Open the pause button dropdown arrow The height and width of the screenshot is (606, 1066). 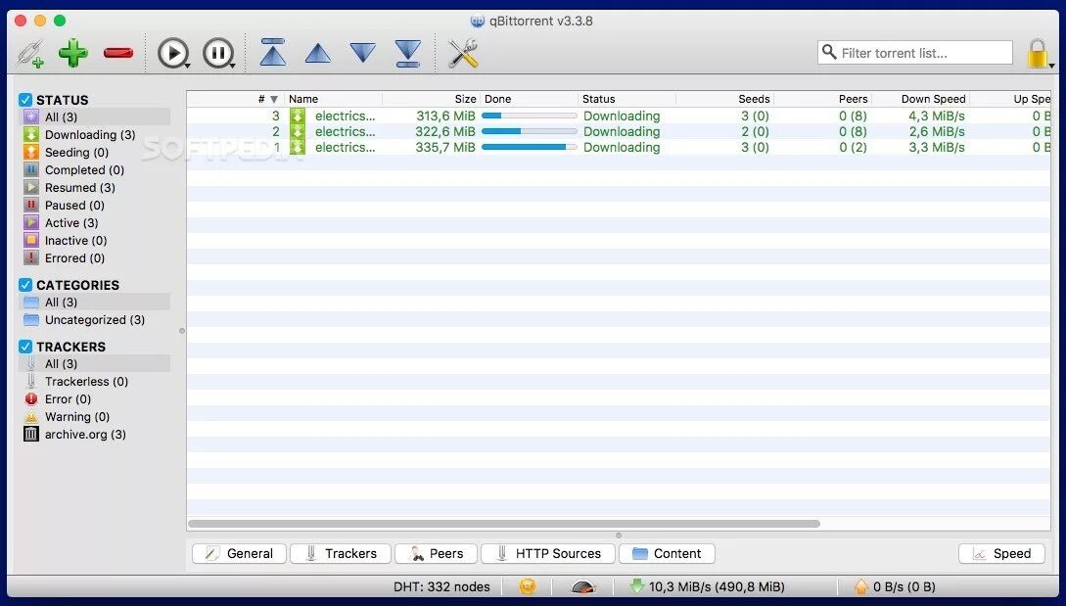(x=233, y=66)
